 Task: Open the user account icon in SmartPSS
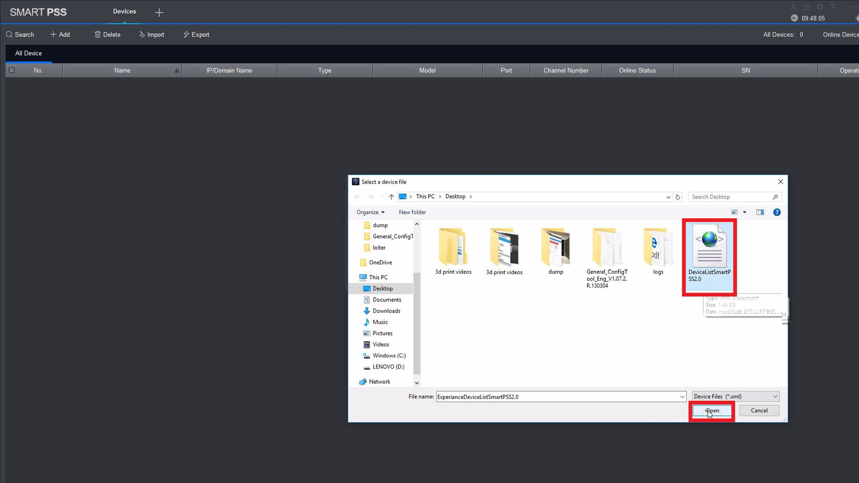pyautogui.click(x=794, y=7)
